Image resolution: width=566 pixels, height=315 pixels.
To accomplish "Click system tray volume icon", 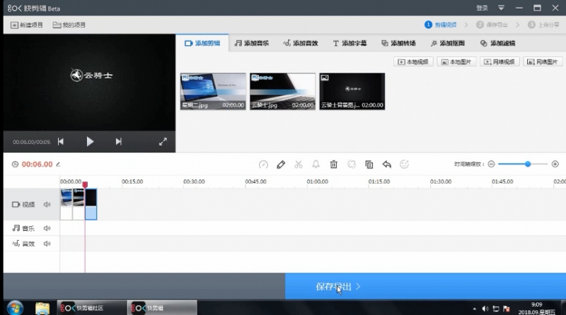I will 485,309.
